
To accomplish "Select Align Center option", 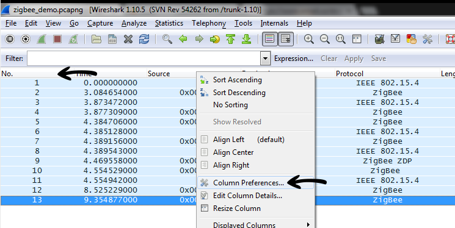I will point(255,152).
